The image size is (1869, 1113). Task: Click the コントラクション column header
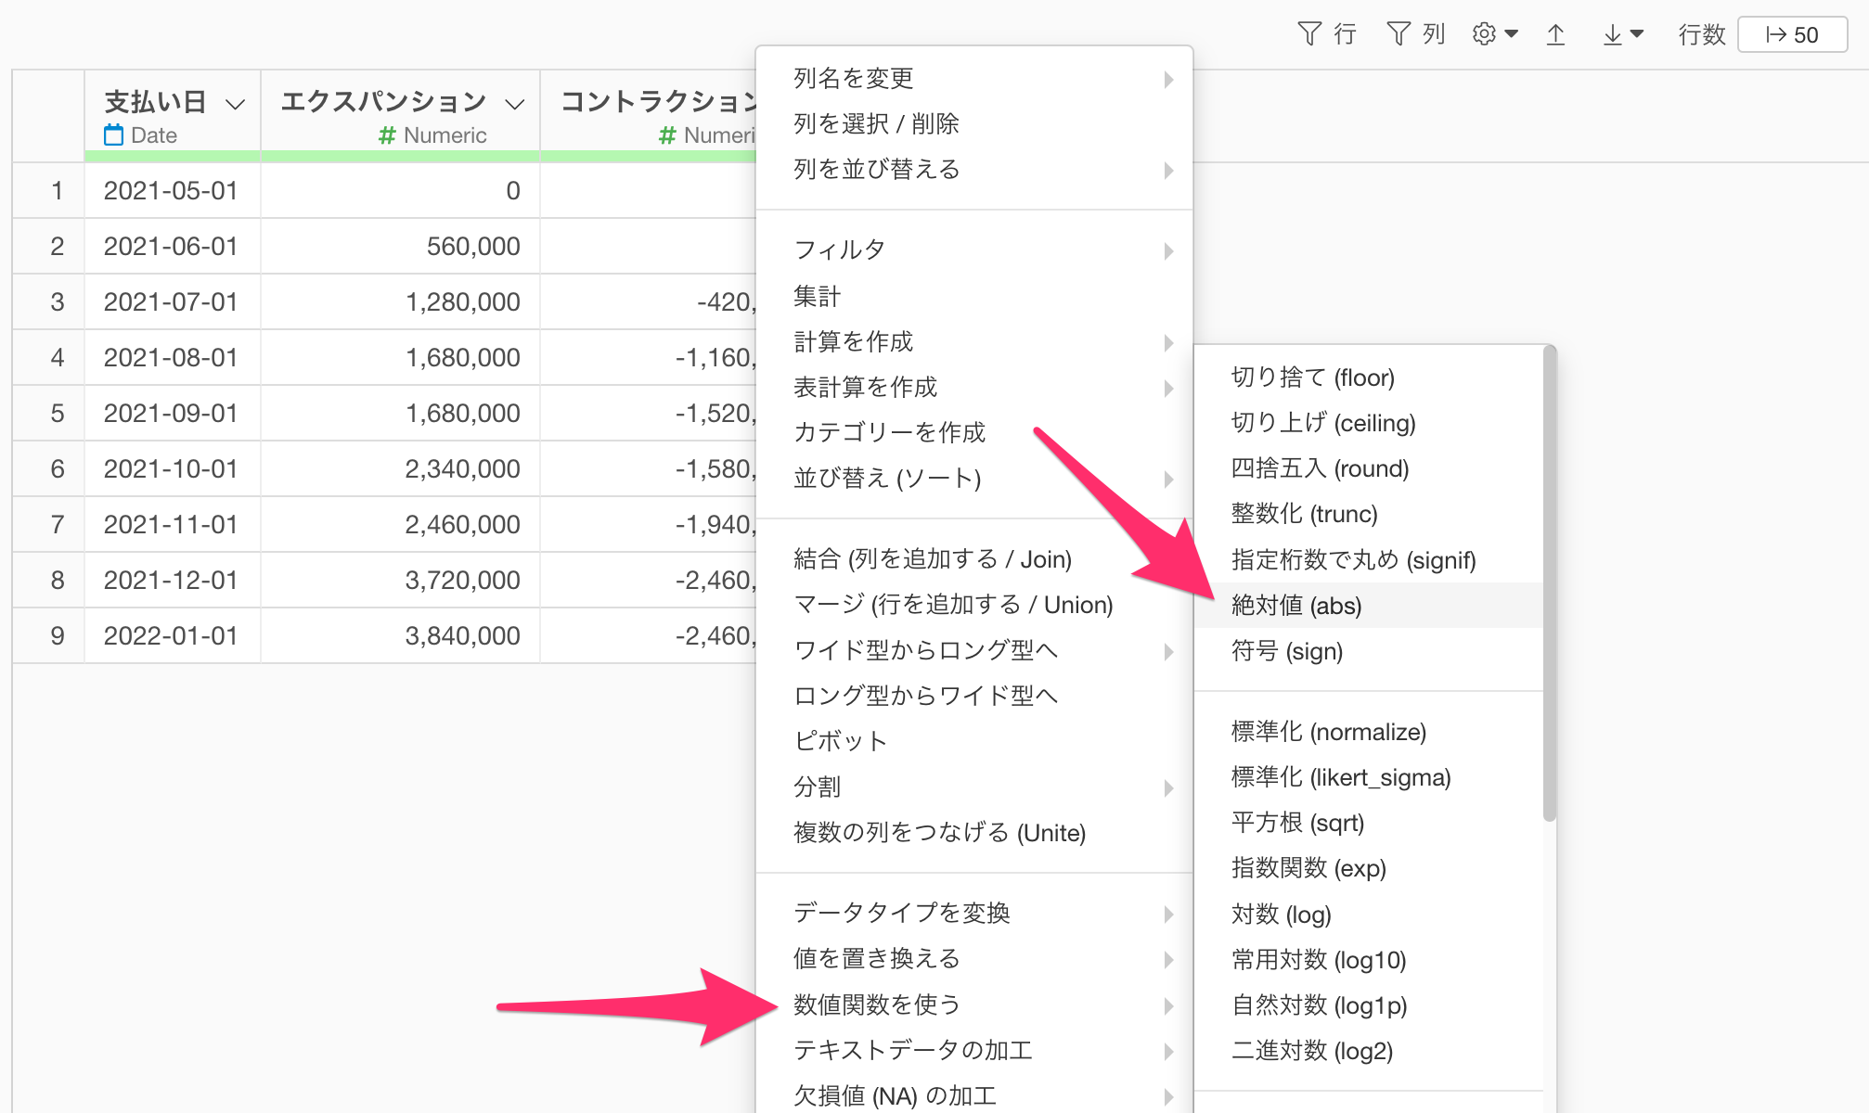(649, 116)
